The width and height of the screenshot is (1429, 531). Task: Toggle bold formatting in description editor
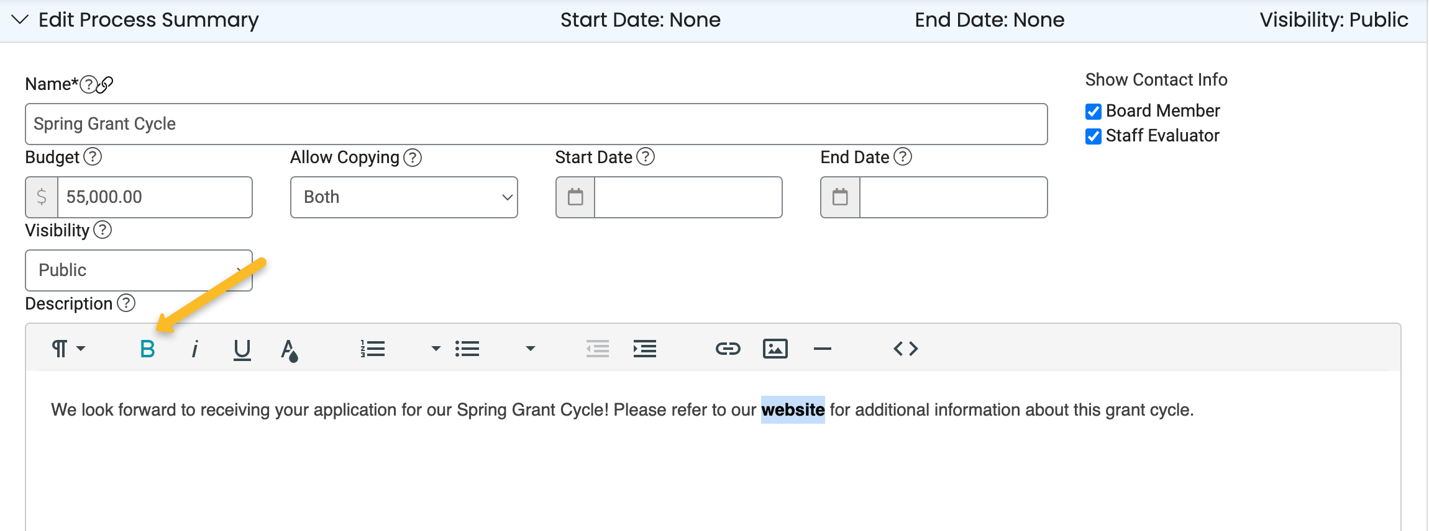click(x=147, y=349)
